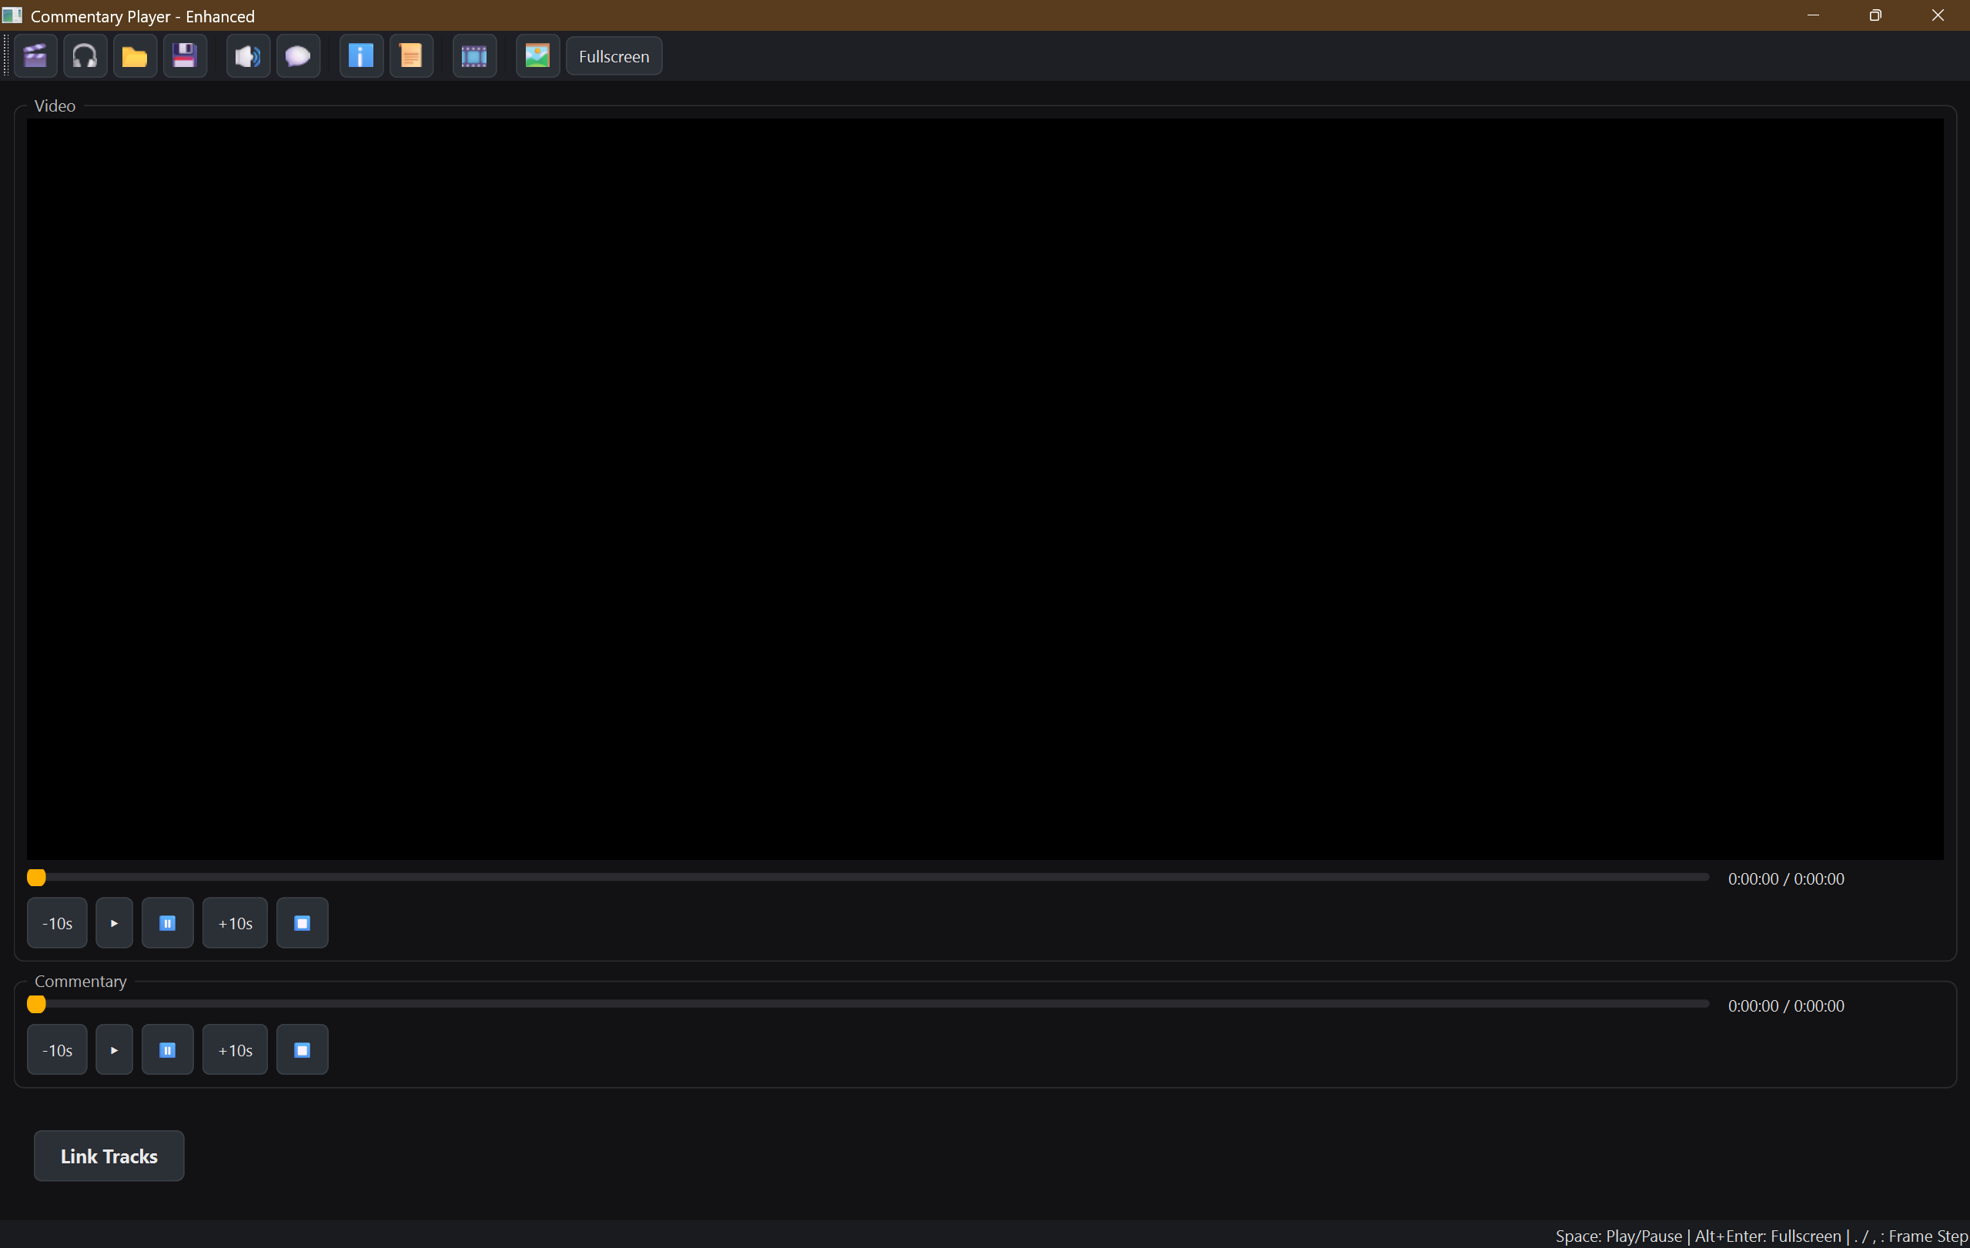This screenshot has height=1248, width=1970.
Task: Stop the Commentary track
Action: pyautogui.click(x=302, y=1050)
